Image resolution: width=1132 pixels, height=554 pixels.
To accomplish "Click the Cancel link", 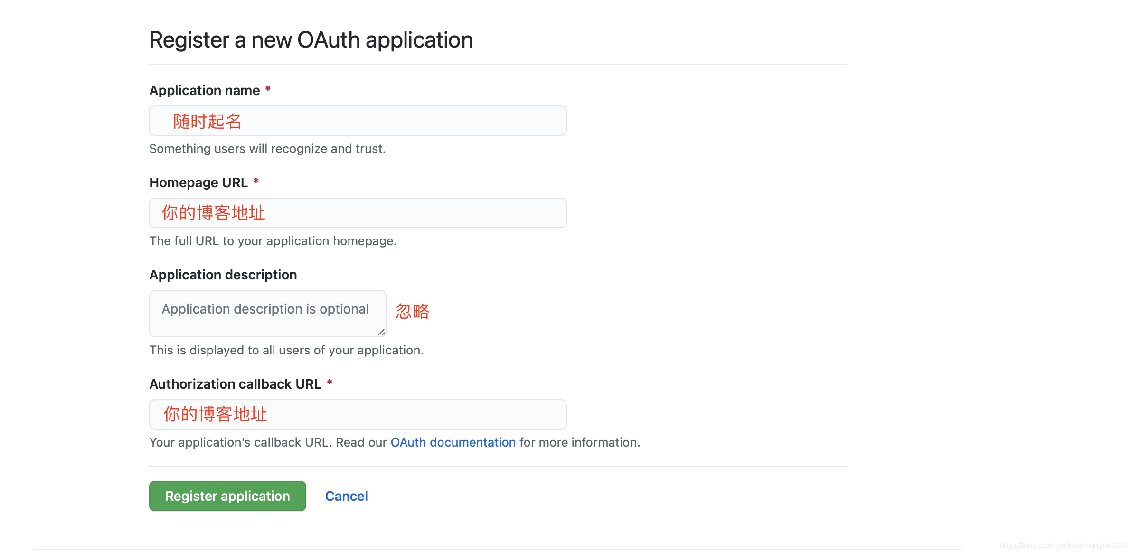I will coord(346,496).
